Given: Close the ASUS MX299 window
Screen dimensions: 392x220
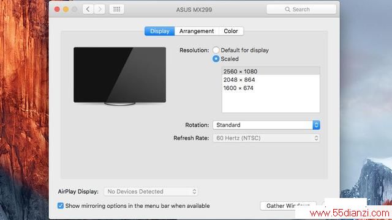Looking at the screenshot, I should coord(57,10).
